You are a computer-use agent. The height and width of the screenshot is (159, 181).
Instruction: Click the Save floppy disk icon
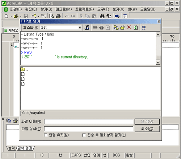pyautogui.click(x=26, y=16)
